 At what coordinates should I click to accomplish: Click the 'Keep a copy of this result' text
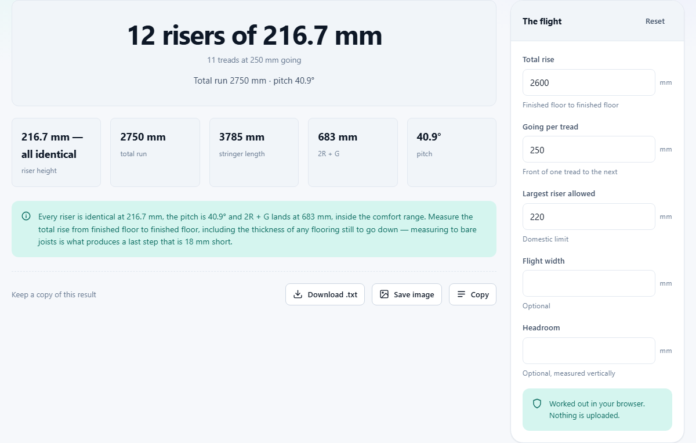[54, 294]
